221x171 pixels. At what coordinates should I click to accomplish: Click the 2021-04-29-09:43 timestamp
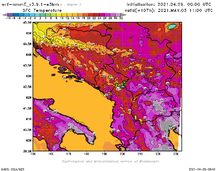pos(202,169)
